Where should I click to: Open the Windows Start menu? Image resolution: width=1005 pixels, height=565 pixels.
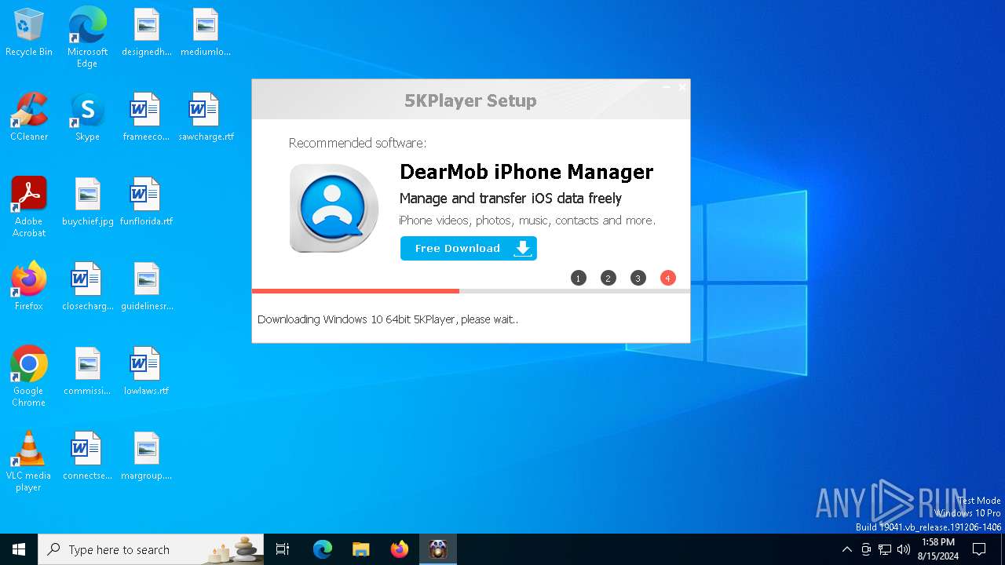[x=19, y=549]
